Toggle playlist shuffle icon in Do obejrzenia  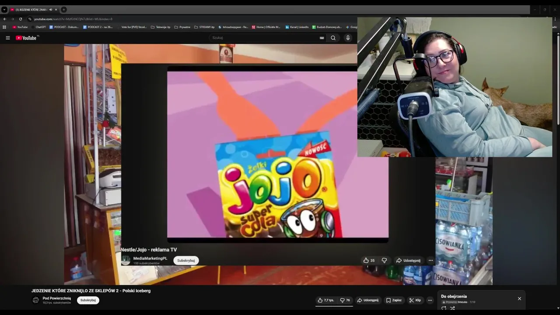[452, 308]
